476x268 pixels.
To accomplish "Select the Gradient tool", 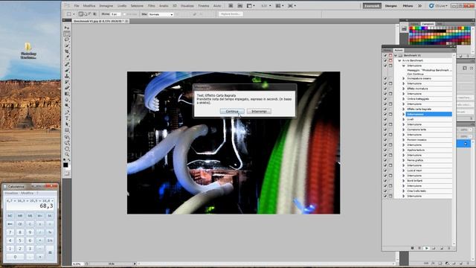I will pos(67,94).
